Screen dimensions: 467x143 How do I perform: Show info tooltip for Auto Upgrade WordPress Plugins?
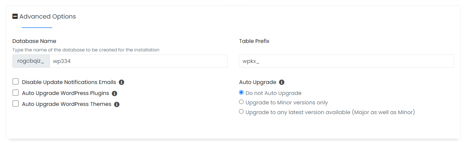[114, 93]
